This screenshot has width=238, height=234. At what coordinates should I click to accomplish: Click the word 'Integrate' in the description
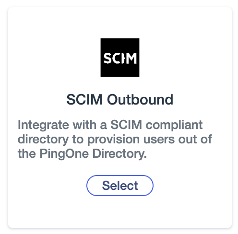tap(43, 125)
